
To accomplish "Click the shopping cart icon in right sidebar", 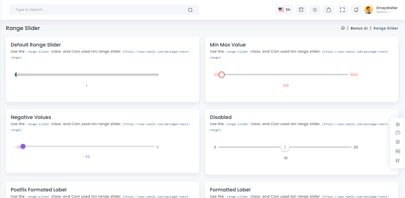I will pyautogui.click(x=397, y=161).
